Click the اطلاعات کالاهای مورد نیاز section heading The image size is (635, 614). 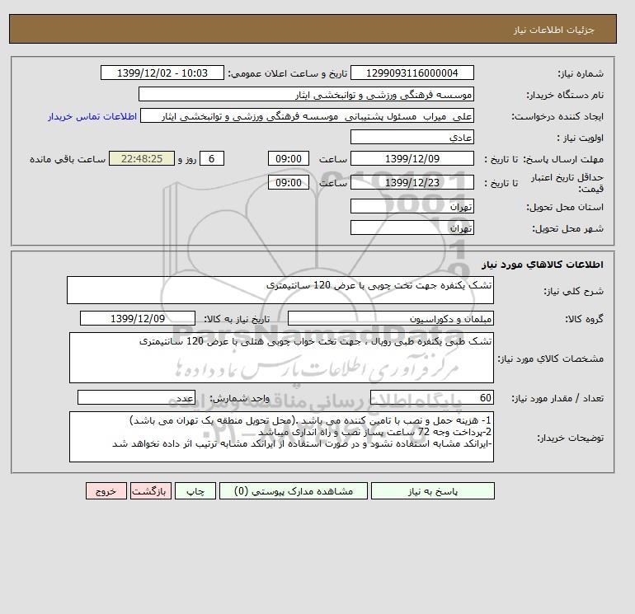click(x=543, y=265)
